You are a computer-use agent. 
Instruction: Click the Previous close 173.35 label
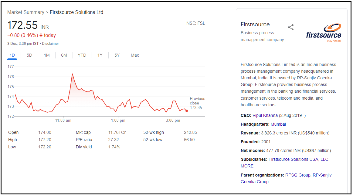tap(197, 103)
